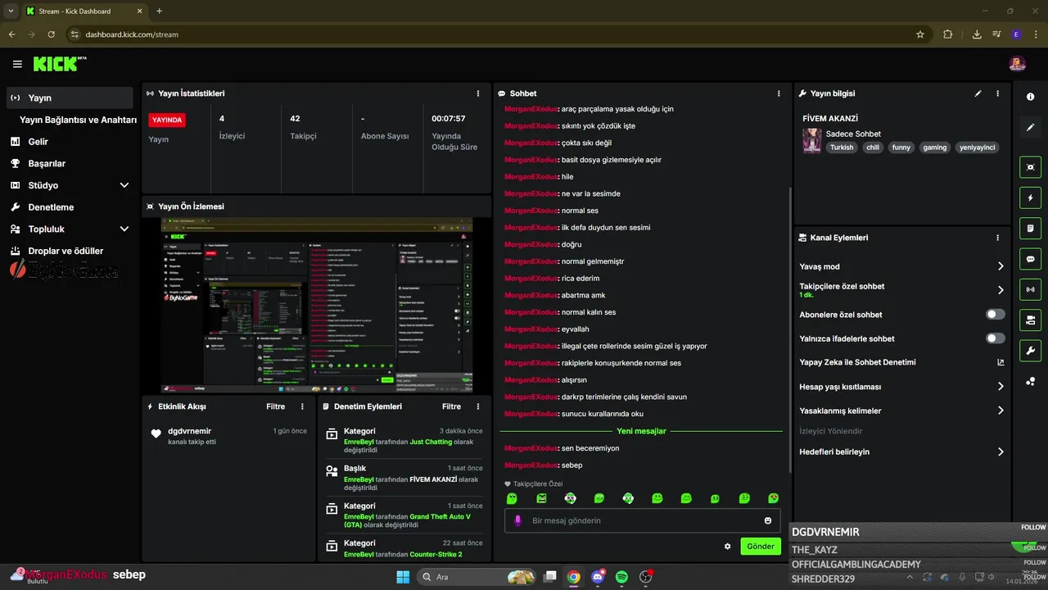Open the info icon in right rail
The height and width of the screenshot is (590, 1048).
(1030, 97)
